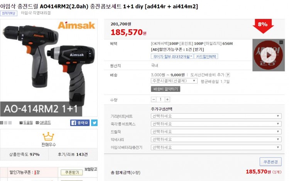The height and width of the screenshot is (181, 289).
Task: Select the second product image thumbnail dot
Action: point(6,123)
